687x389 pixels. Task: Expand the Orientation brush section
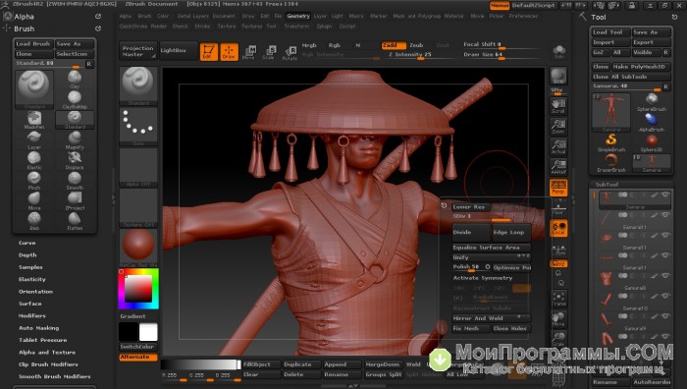tap(35, 292)
